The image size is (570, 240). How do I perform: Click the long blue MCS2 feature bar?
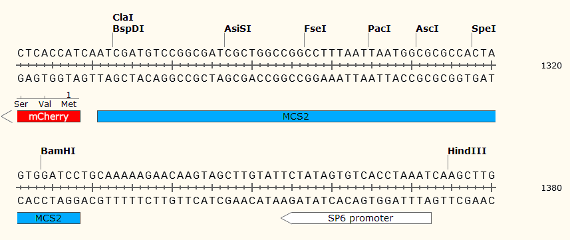pos(296,117)
